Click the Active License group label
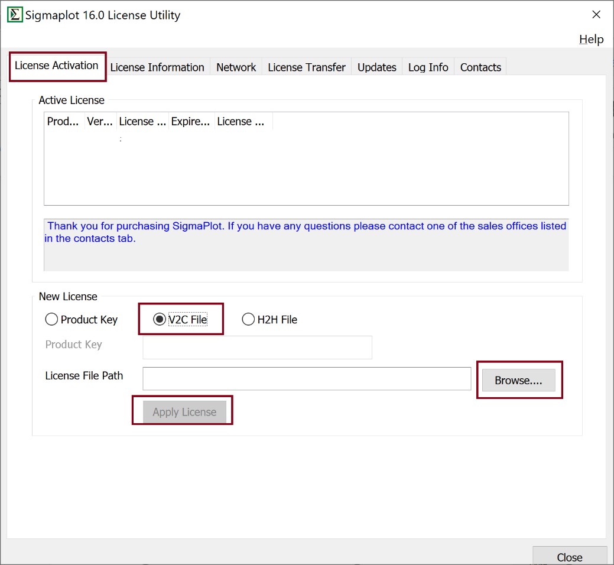Screen dimensions: 614x565 (72, 100)
